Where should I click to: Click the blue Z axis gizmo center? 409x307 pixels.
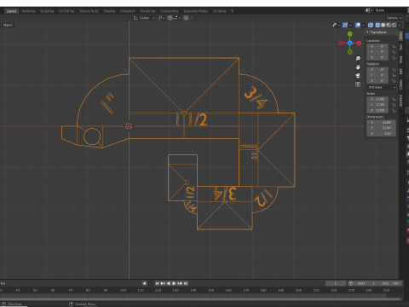[350, 43]
